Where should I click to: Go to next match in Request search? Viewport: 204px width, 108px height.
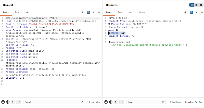coord(19,102)
